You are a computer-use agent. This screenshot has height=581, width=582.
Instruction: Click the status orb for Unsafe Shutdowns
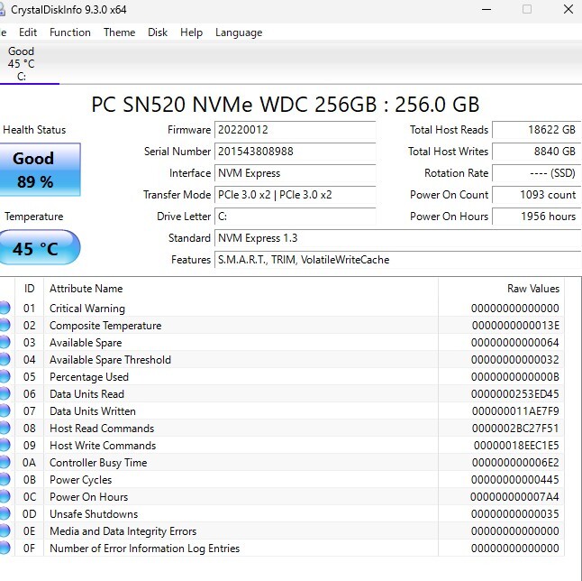[5, 514]
